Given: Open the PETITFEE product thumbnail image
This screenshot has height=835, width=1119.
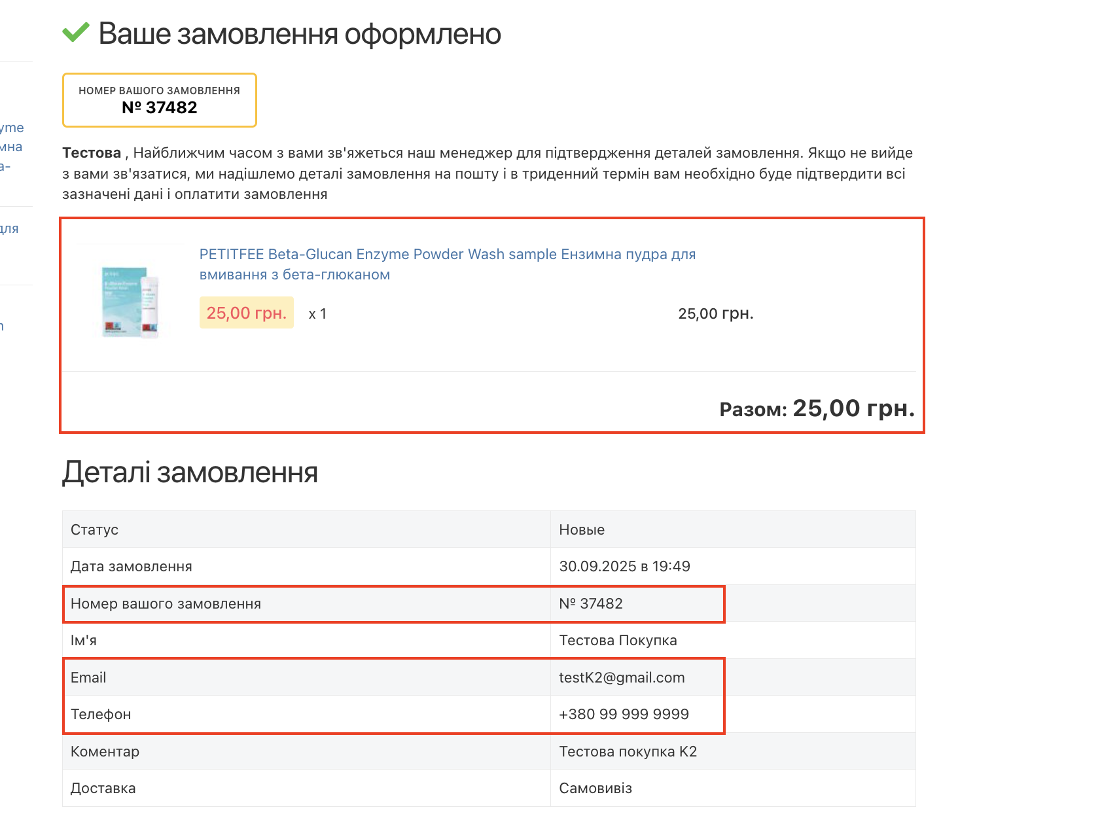Looking at the screenshot, I should (x=131, y=300).
